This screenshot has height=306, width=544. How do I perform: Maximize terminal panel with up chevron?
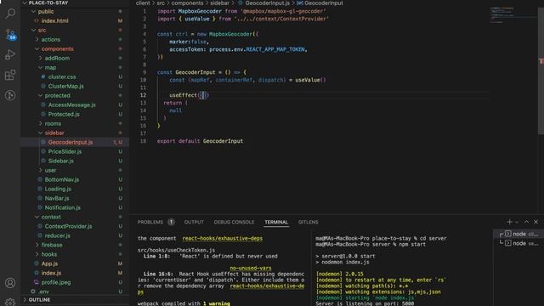point(526,222)
